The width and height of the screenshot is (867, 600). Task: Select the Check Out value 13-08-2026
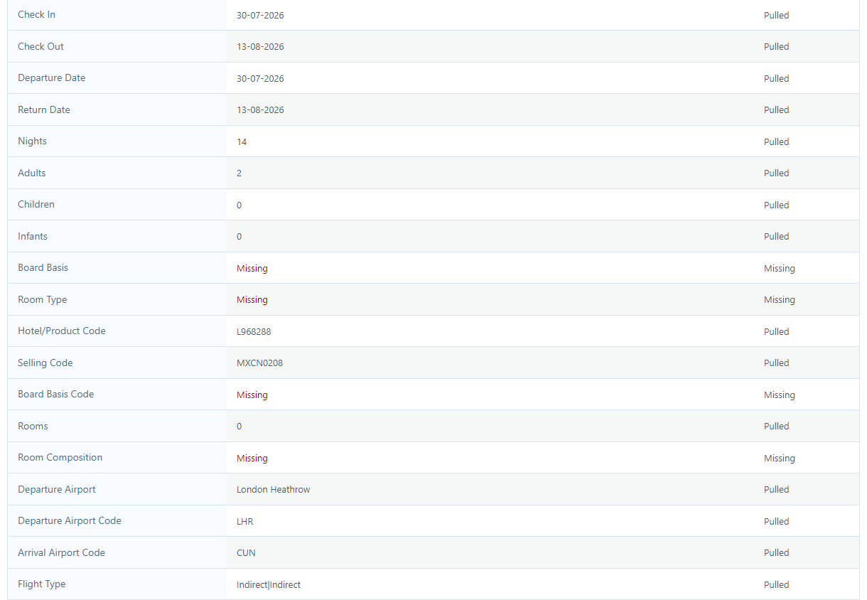tap(260, 47)
